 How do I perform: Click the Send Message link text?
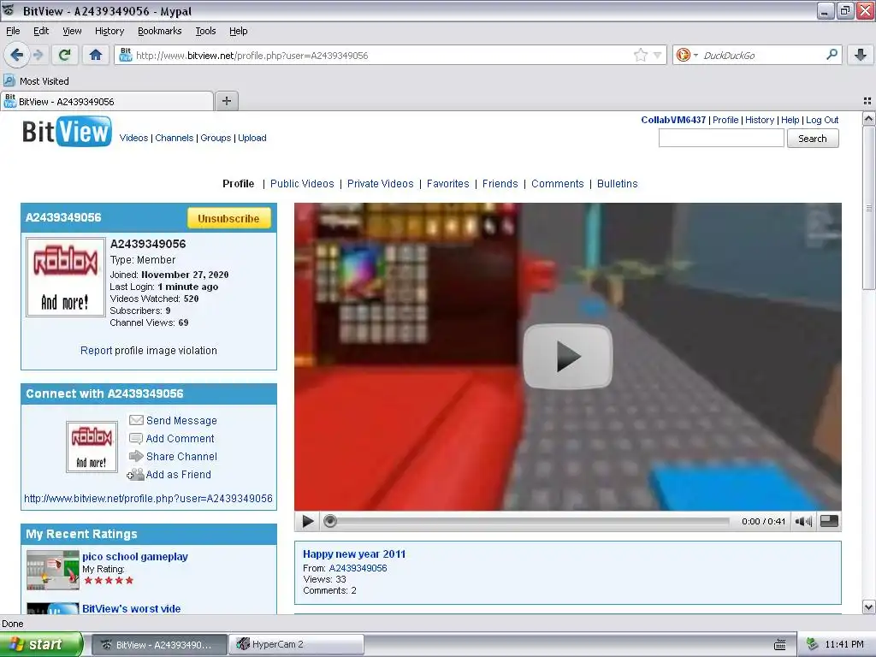click(181, 421)
